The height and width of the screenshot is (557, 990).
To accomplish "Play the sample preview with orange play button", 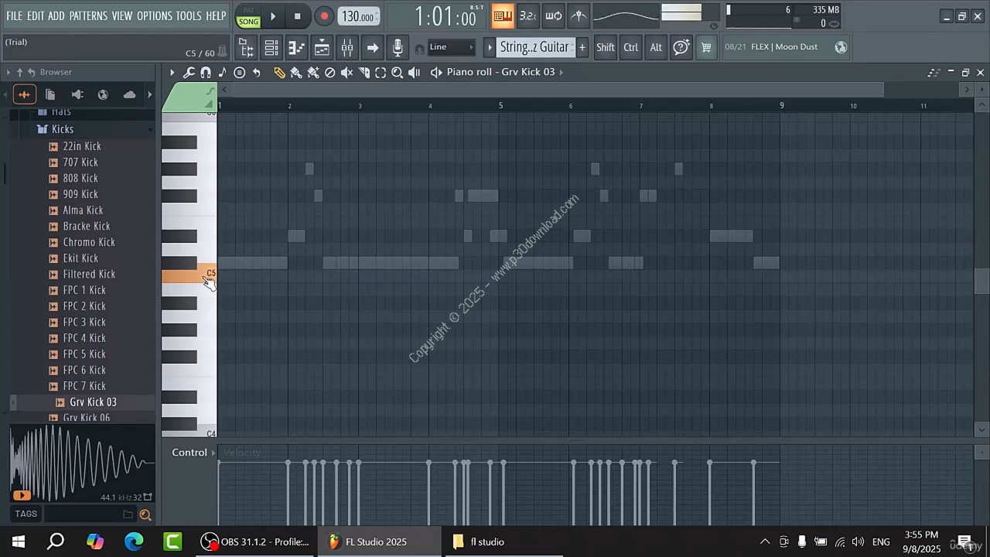I will [22, 496].
